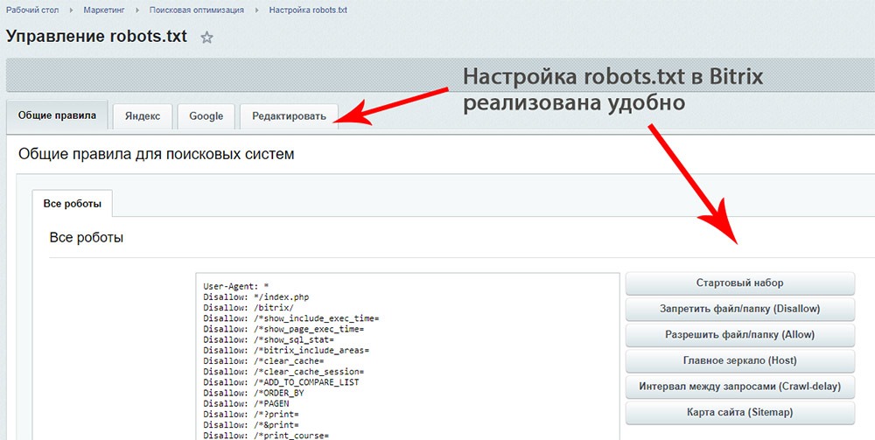Click 'Disallow: /*clear_cache_session=' line
This screenshot has width=875, height=440.
[x=283, y=372]
